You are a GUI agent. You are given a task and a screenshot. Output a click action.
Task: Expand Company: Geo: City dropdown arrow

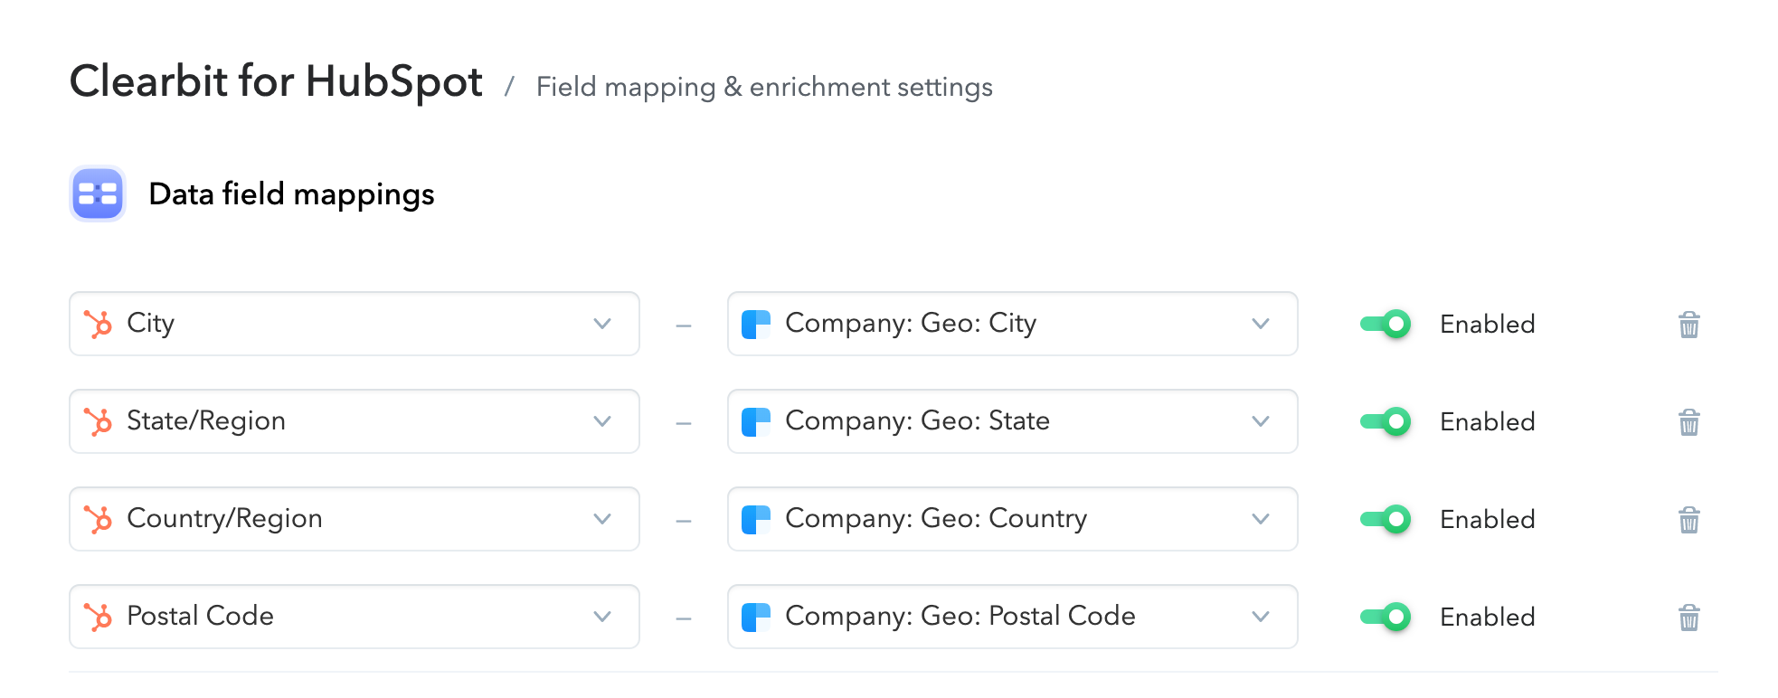(x=1261, y=324)
